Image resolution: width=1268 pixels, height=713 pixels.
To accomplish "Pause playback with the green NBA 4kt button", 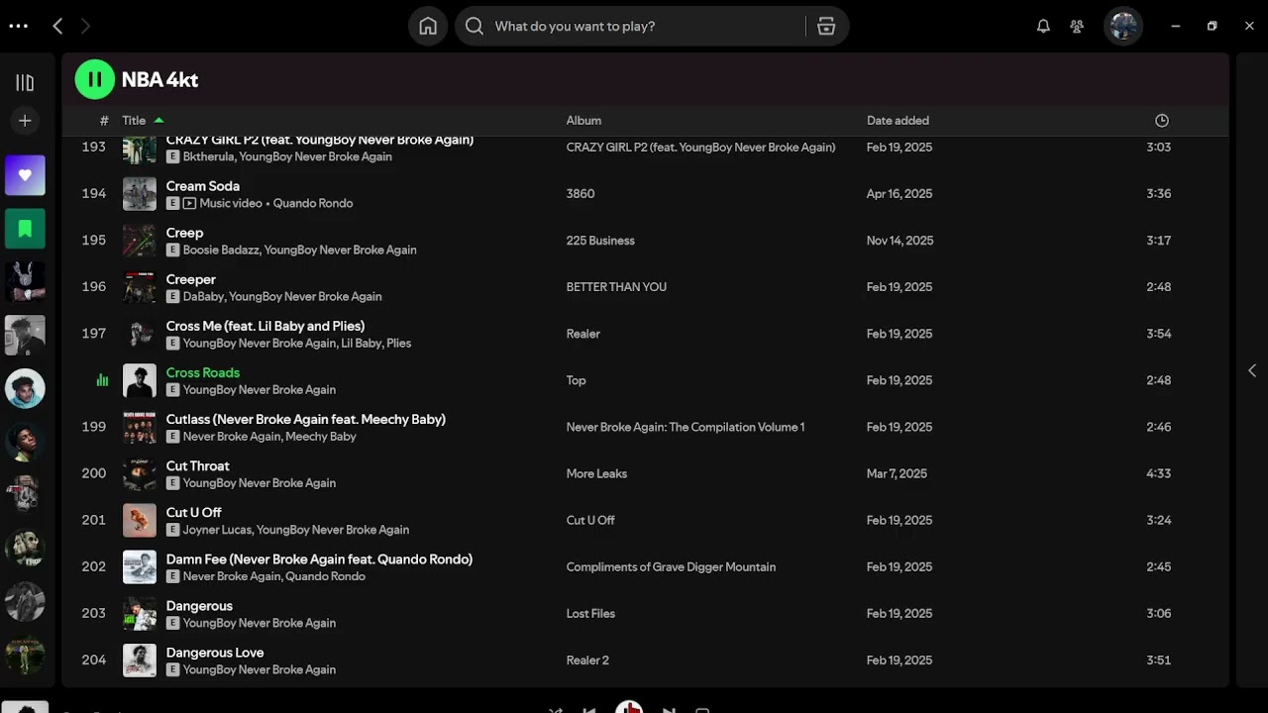I will click(x=95, y=79).
